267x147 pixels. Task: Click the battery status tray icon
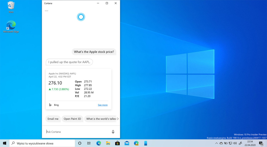point(226,143)
